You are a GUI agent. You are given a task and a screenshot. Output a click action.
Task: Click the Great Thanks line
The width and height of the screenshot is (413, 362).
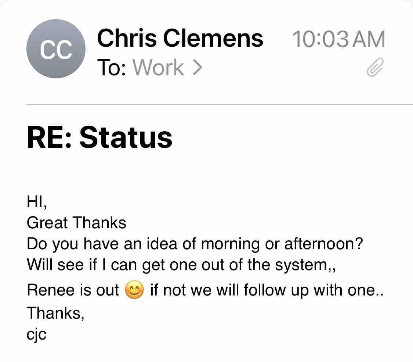point(76,223)
